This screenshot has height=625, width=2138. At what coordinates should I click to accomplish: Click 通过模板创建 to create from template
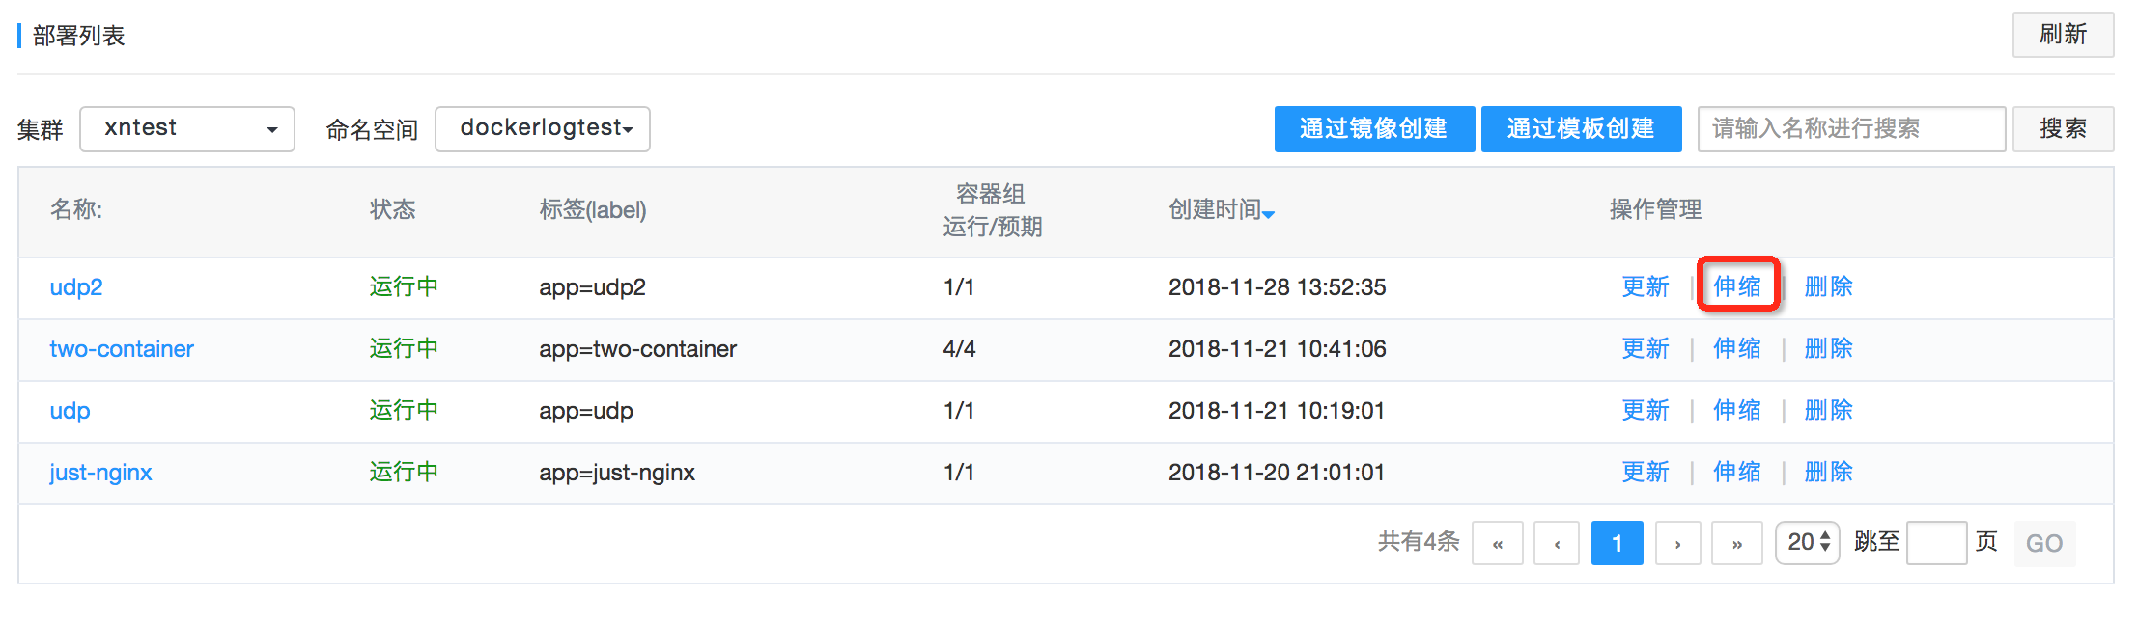pos(1581,128)
